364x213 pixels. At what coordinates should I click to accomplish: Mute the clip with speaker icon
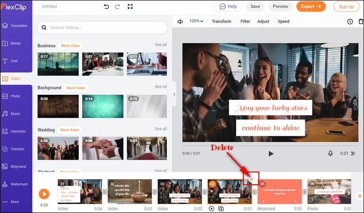[x=180, y=22]
